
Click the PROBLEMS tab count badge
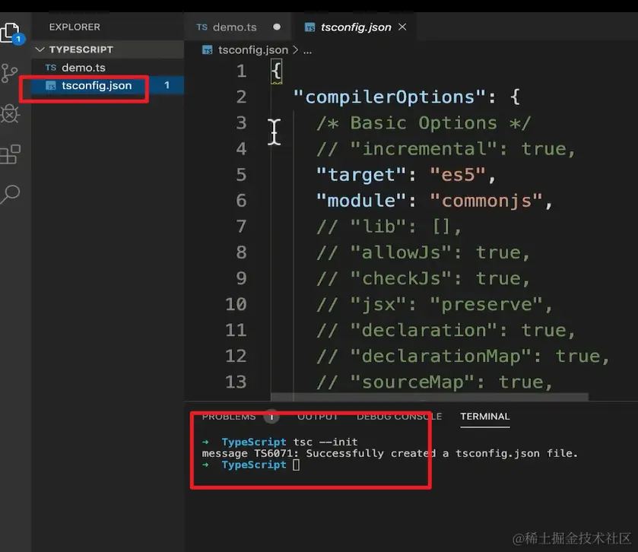[x=271, y=417]
